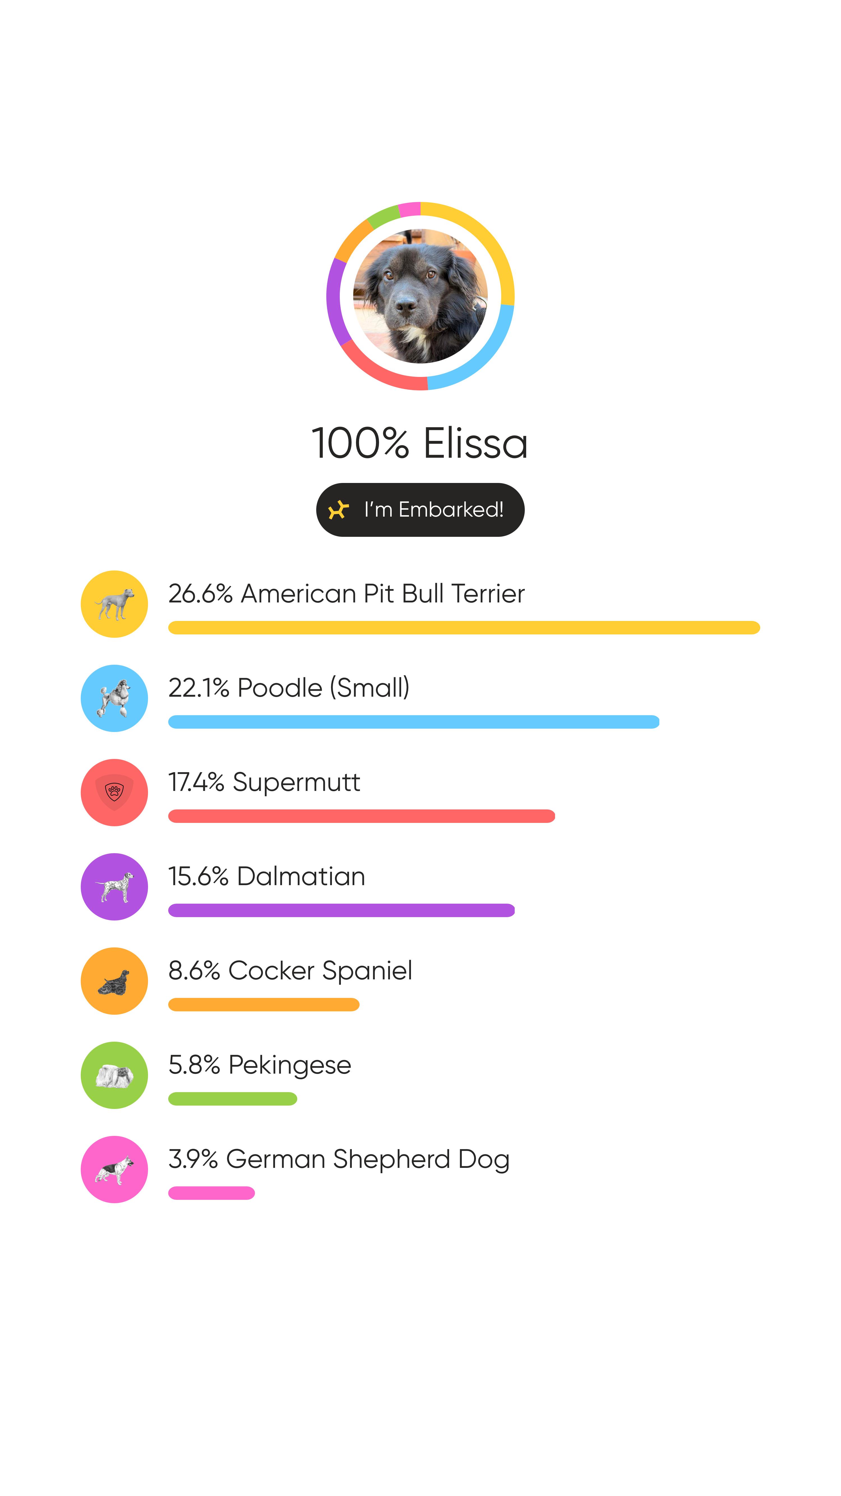Select the blue Poodle percentage bar
841x1496 pixels.
point(414,722)
